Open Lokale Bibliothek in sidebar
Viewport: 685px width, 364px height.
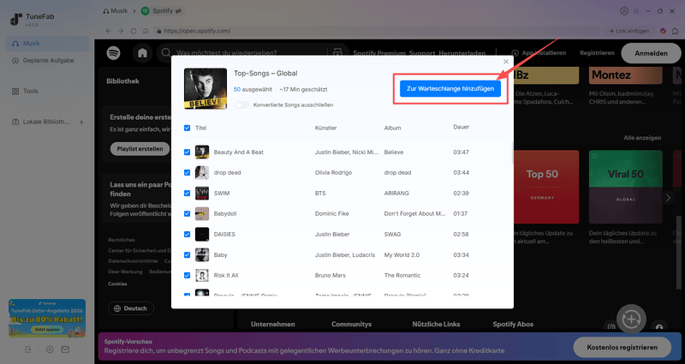40,122
